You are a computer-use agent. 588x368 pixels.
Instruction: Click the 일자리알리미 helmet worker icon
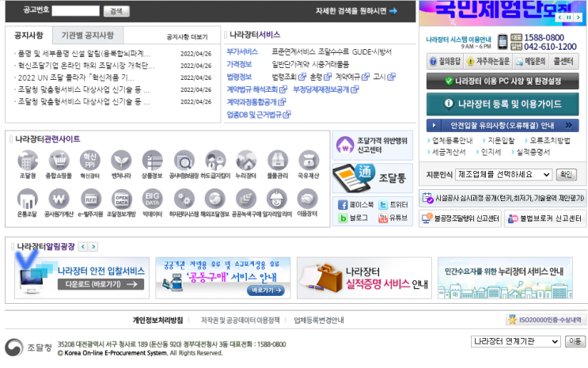tap(277, 199)
